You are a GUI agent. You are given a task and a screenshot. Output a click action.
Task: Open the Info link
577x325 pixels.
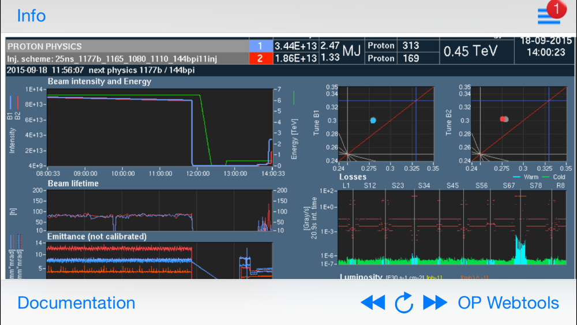[x=31, y=16]
